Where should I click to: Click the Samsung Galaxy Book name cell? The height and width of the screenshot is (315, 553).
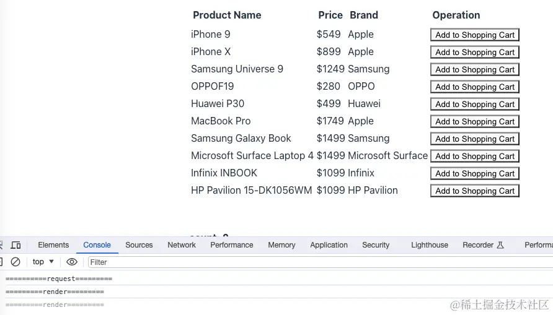[x=241, y=138]
